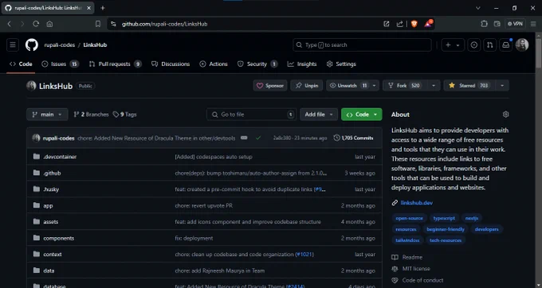Click the Brave Shields lion icon
This screenshot has width=542, height=288.
414,24
